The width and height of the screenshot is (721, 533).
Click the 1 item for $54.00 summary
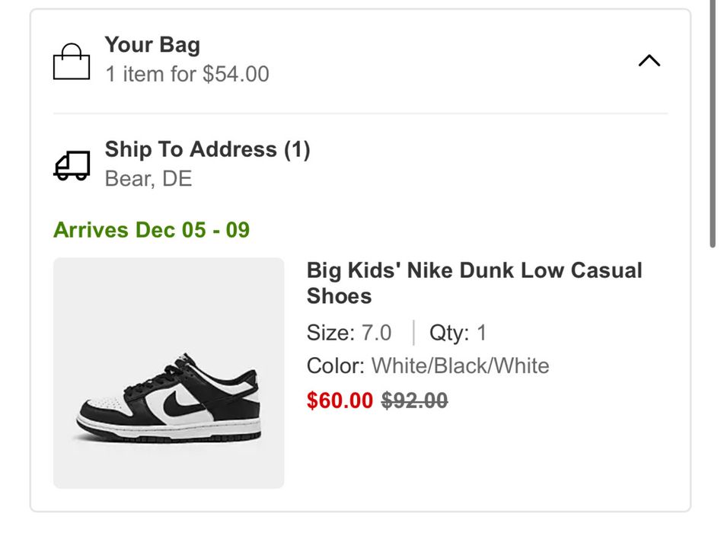pos(187,74)
